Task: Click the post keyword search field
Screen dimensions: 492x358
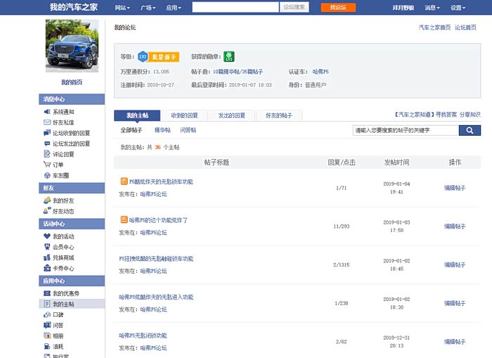Action: (406, 131)
